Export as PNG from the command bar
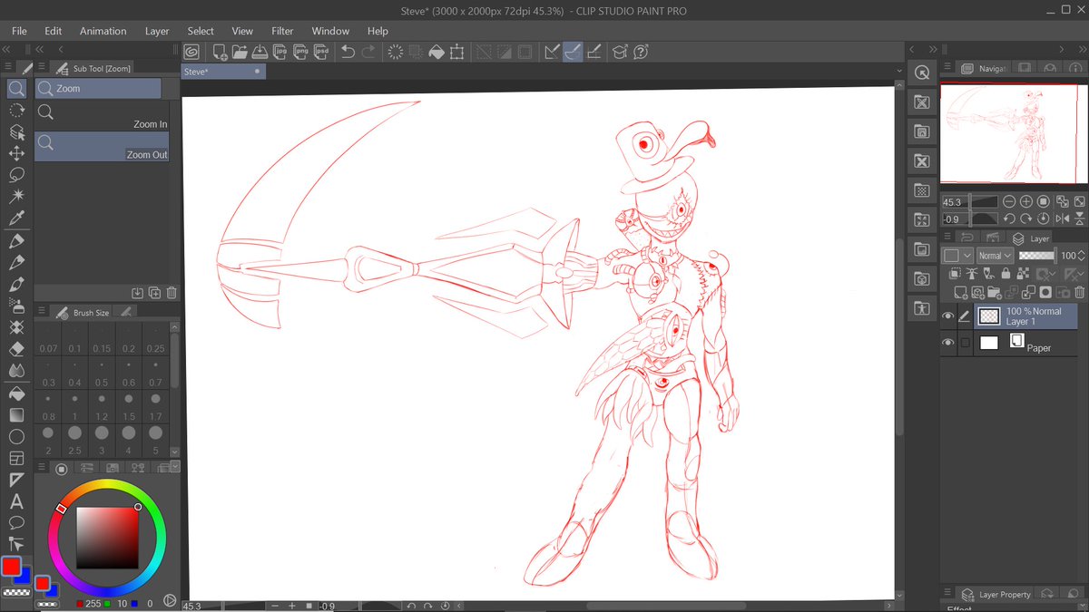This screenshot has height=612, width=1089. click(x=300, y=52)
